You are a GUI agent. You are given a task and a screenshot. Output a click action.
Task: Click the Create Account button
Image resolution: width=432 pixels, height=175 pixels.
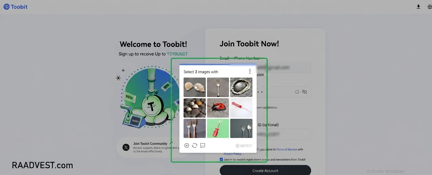point(265,170)
